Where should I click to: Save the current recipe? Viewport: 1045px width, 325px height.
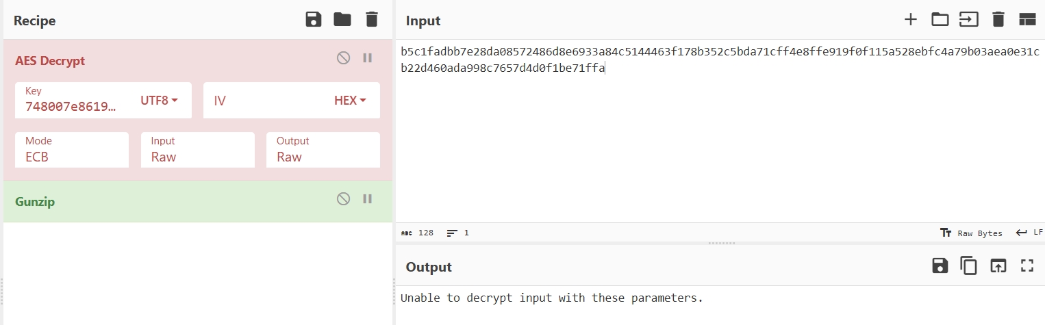coord(314,19)
